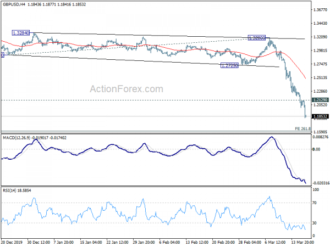Click the 6 Feb 04:00 time axis label

point(169,242)
